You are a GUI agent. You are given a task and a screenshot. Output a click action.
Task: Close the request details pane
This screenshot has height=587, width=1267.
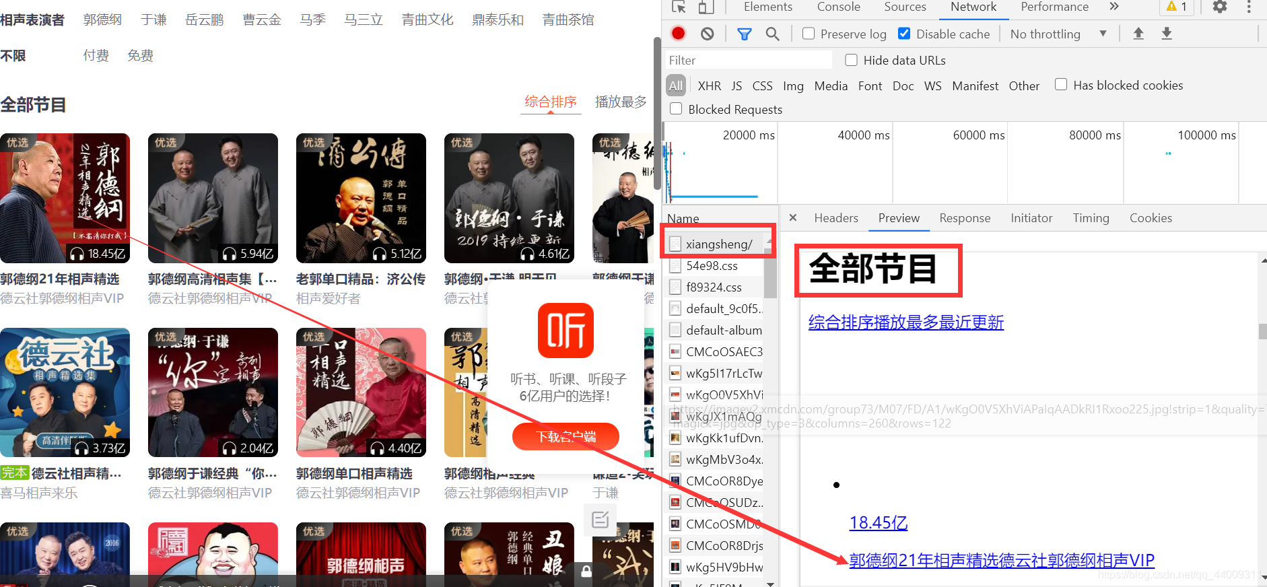793,217
